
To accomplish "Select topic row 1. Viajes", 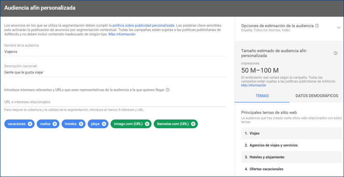I will pyautogui.click(x=291, y=133).
